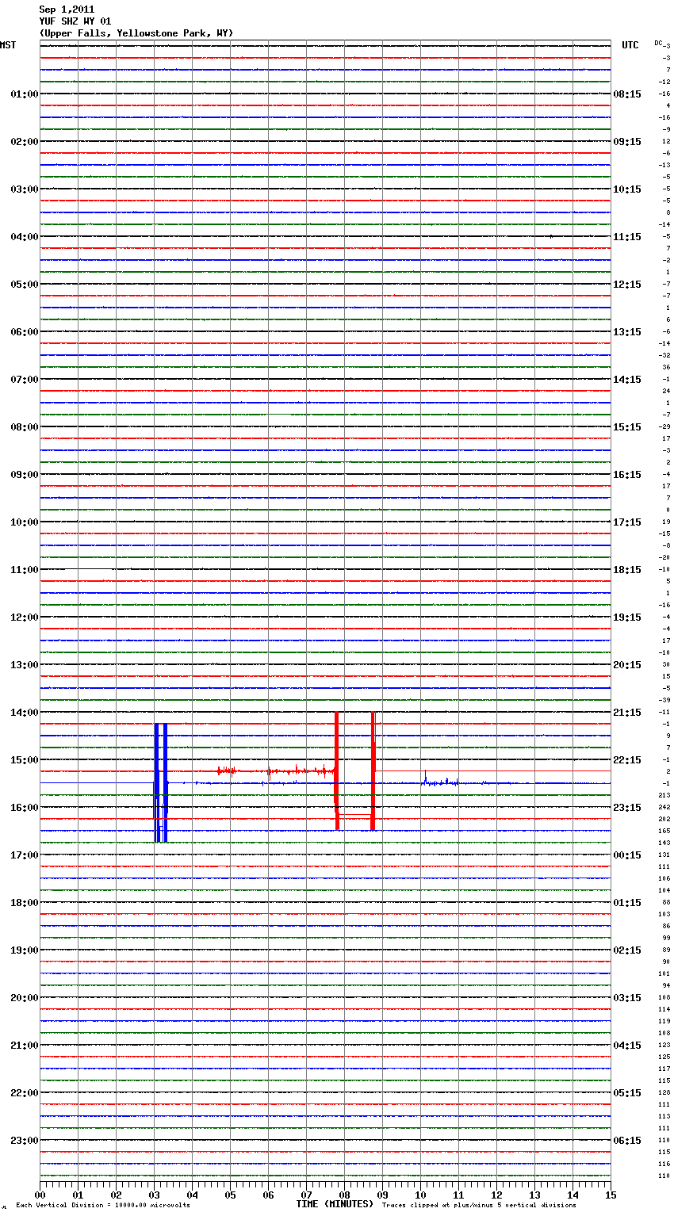674x1216 pixels.
Task: Click the 'DC' offset column header
Action: click(x=658, y=43)
